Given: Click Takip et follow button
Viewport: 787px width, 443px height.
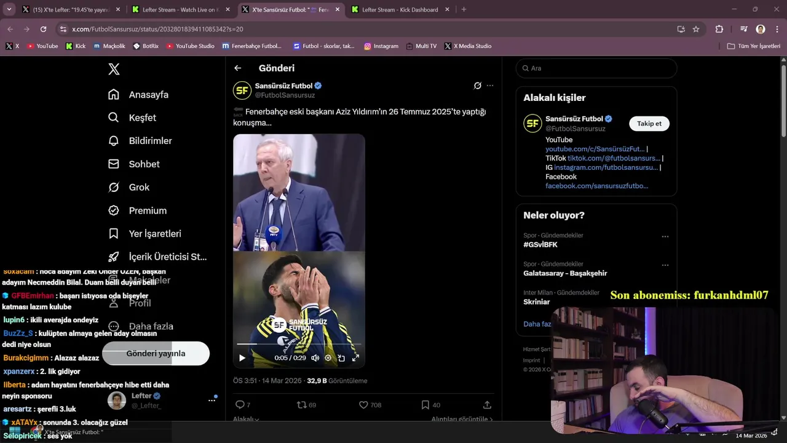Looking at the screenshot, I should tap(649, 124).
